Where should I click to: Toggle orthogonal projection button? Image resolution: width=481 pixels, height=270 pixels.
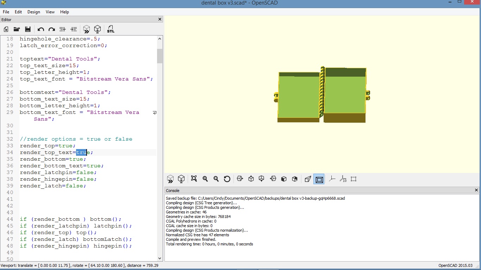pyautogui.click(x=319, y=179)
